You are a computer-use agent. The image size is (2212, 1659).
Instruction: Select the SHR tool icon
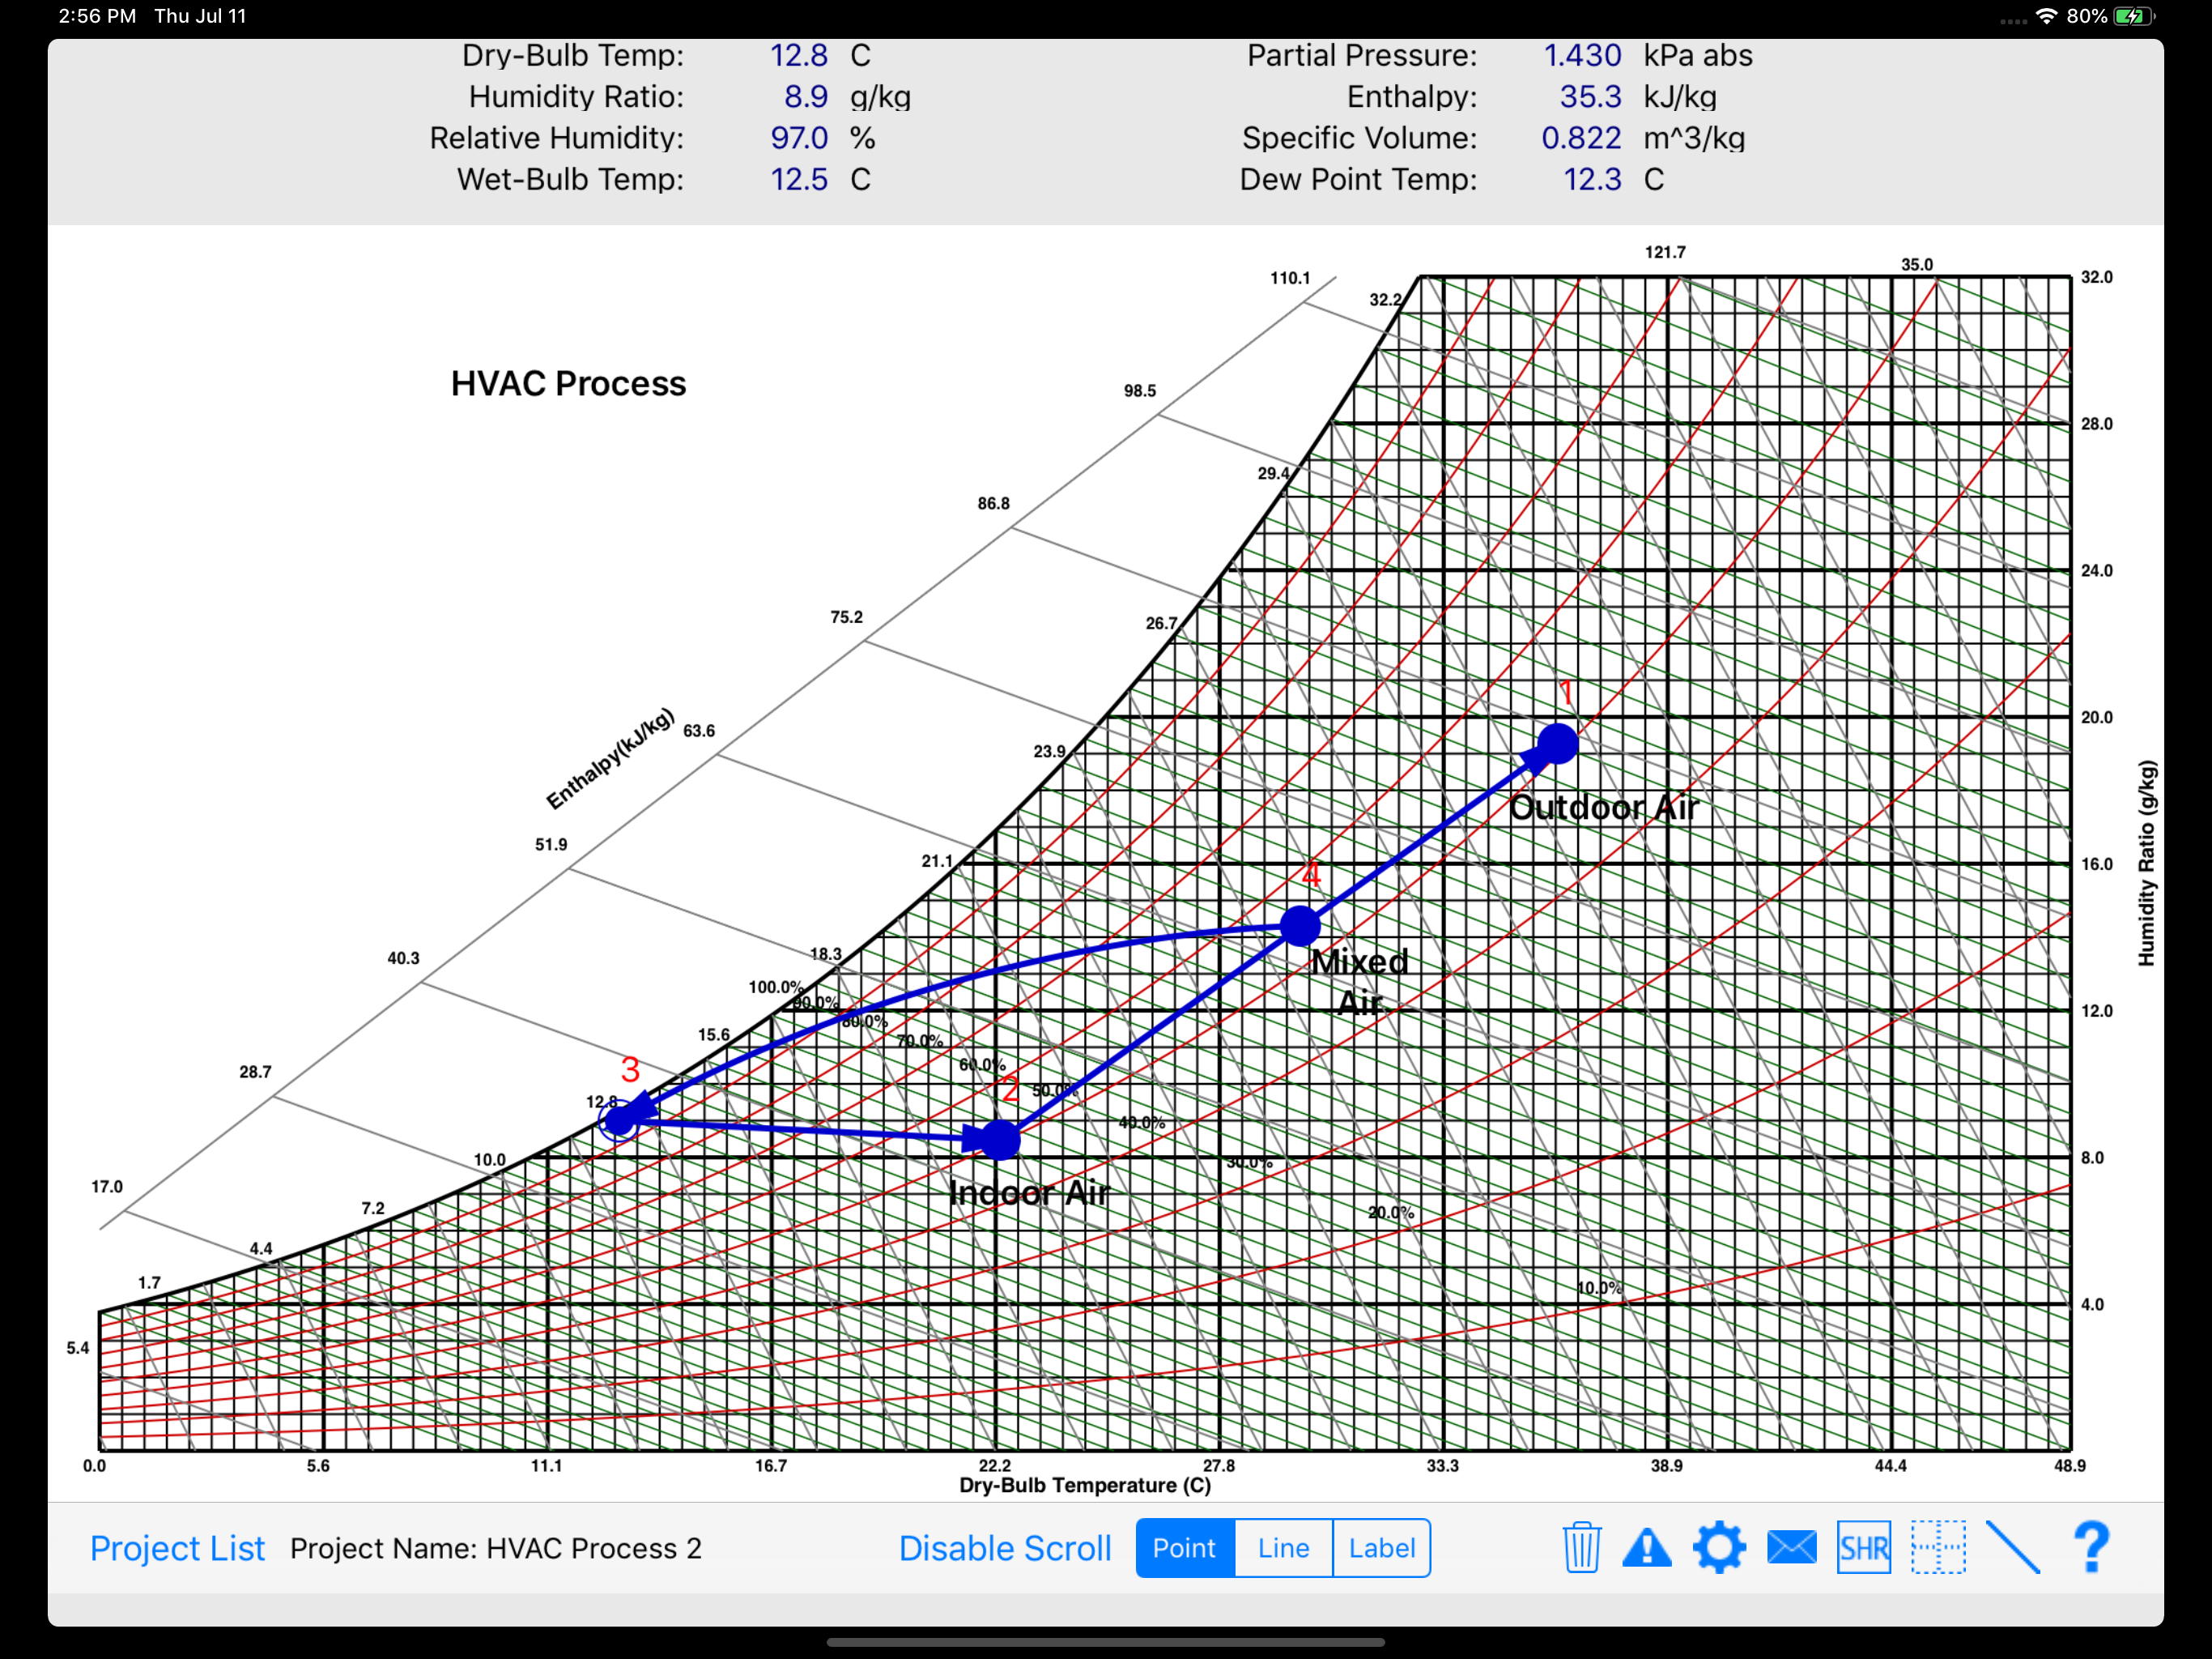click(x=1863, y=1548)
